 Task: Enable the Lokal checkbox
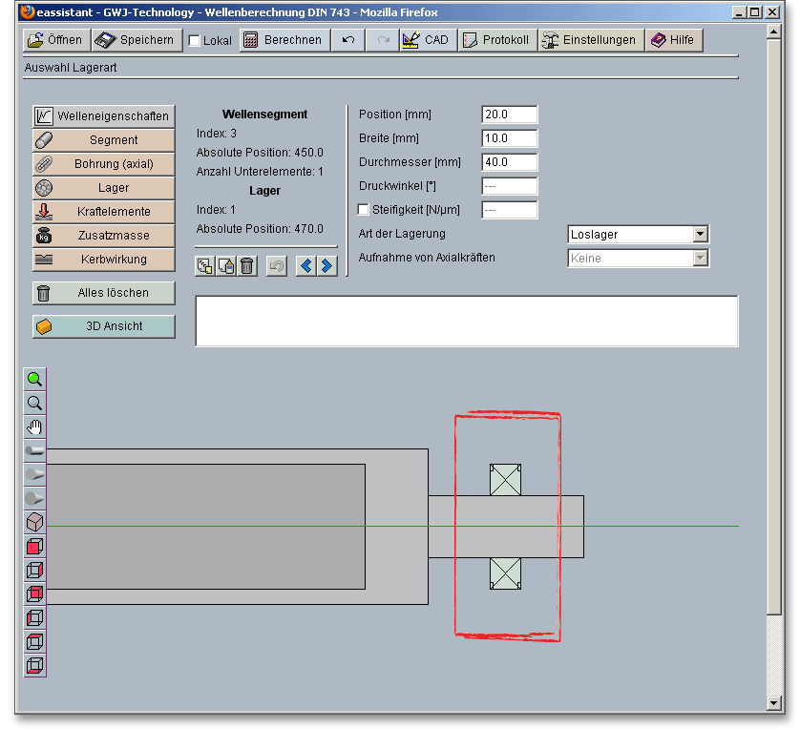tap(195, 41)
